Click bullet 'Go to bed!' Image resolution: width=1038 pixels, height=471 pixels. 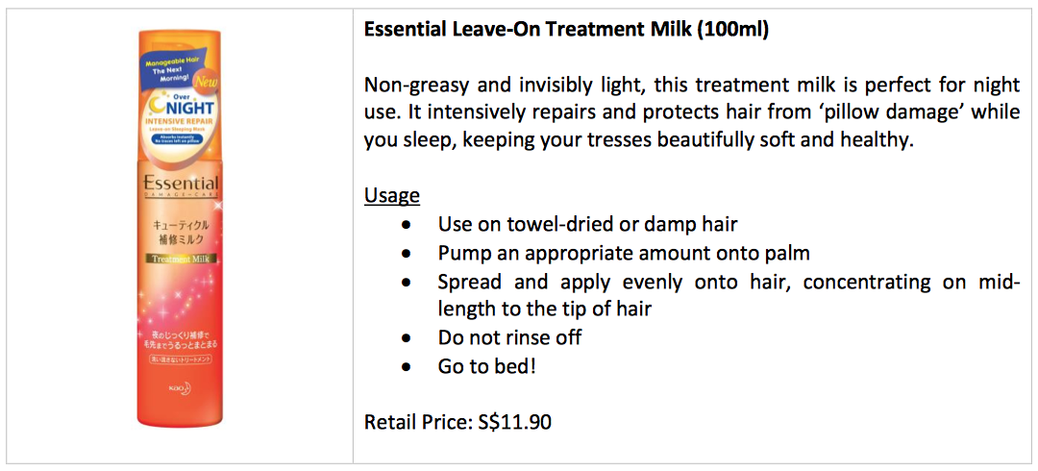click(486, 365)
